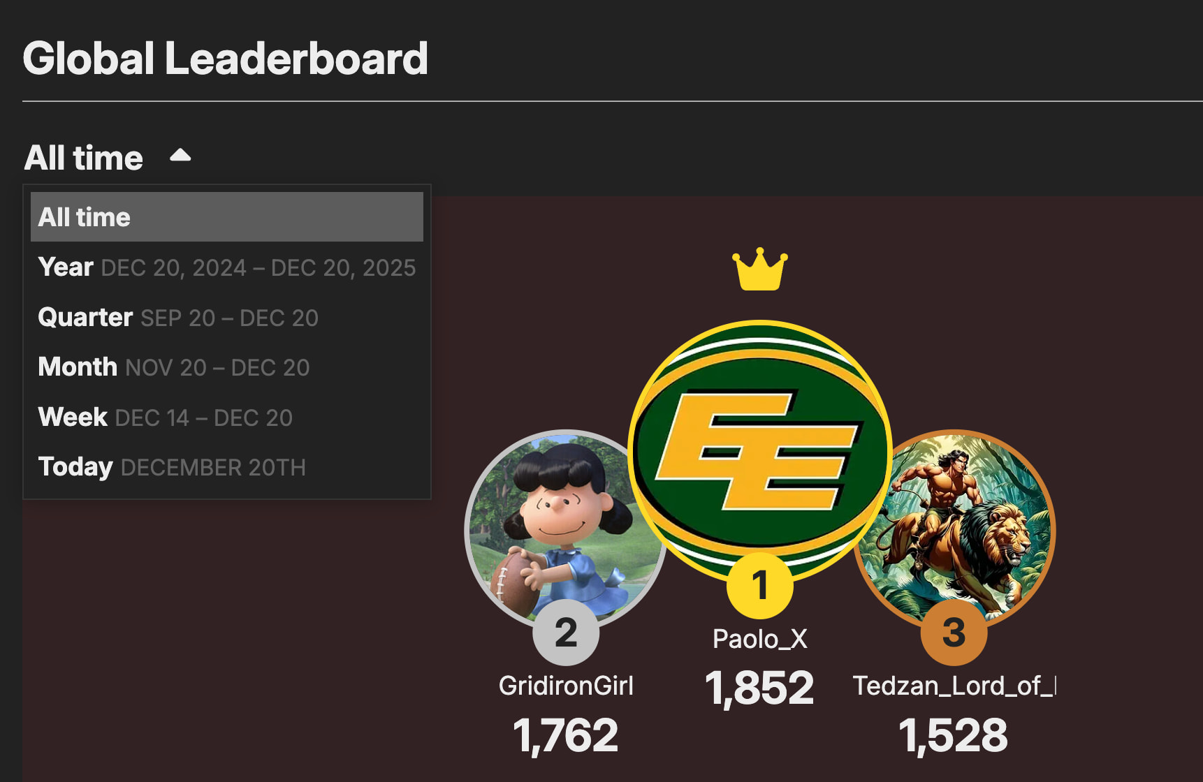Click the All time dropdown header

coord(84,158)
